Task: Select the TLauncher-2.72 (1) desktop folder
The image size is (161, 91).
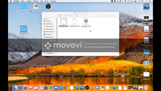Action: [24, 31]
